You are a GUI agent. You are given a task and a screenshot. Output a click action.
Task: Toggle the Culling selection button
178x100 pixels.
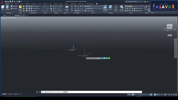pos(105,8)
